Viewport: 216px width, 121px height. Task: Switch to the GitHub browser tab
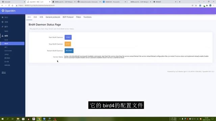(89, 2)
